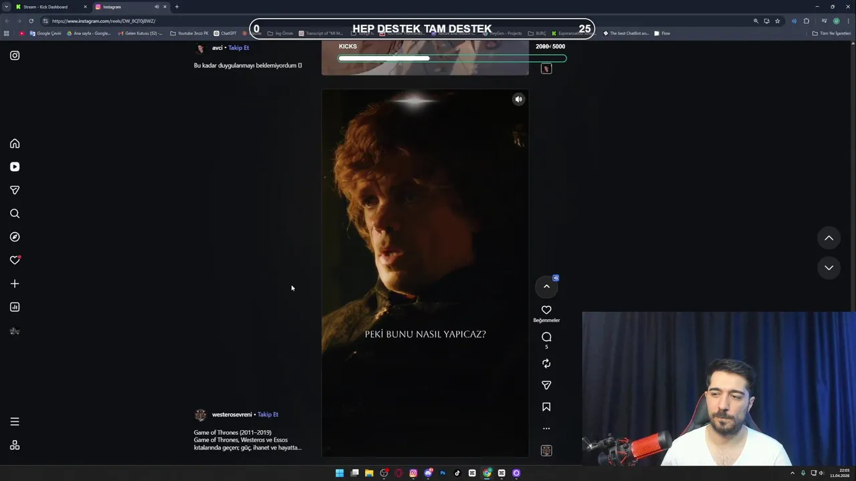Image resolution: width=856 pixels, height=481 pixels.
Task: Click the Windows Start button
Action: point(340,473)
